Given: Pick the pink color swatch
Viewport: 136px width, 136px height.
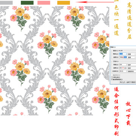Looking at the screenshot, I should tap(44, 3).
